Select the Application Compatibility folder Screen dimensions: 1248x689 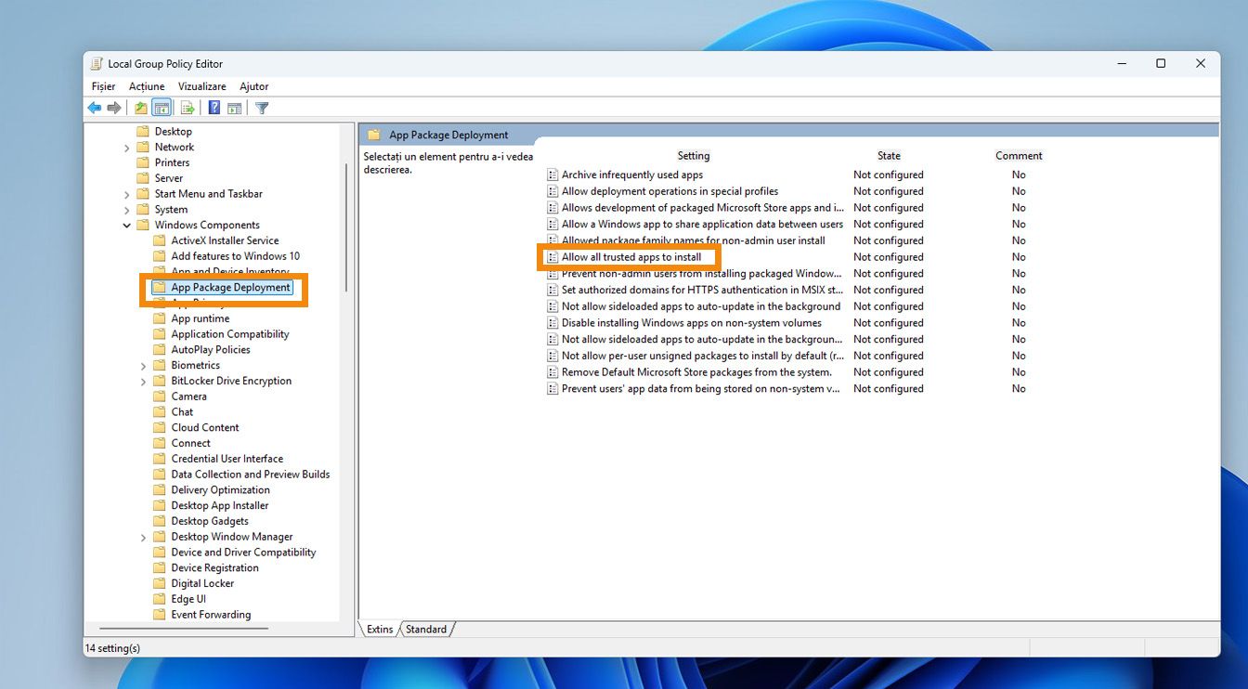(230, 334)
